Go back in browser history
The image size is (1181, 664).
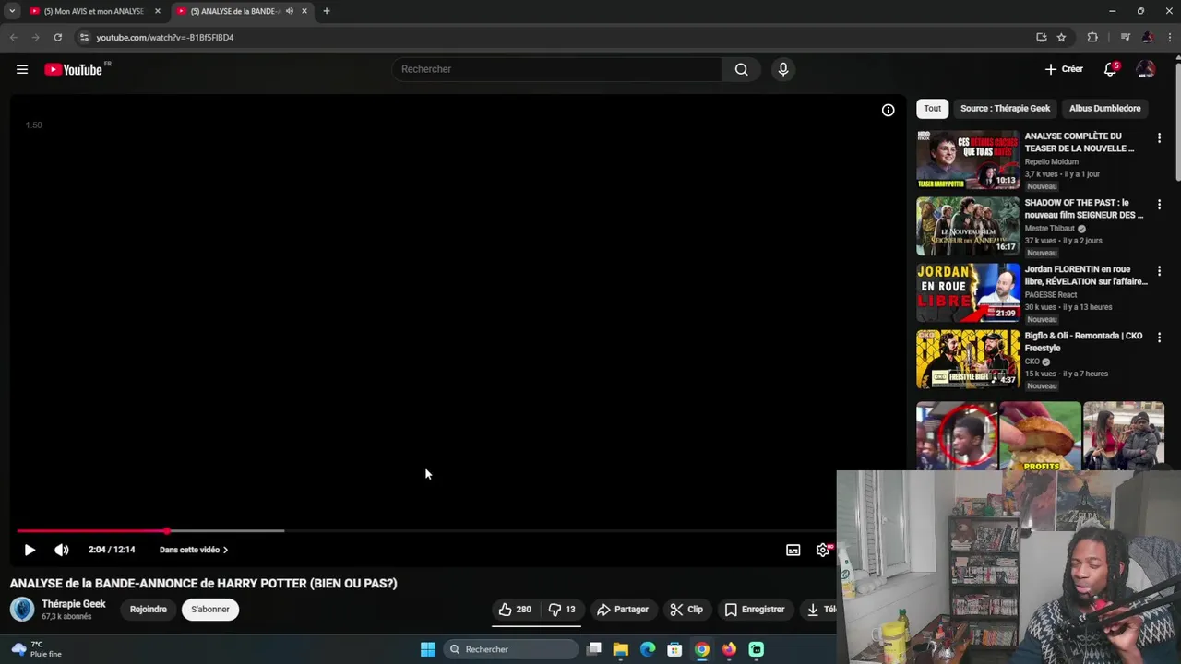(13, 37)
